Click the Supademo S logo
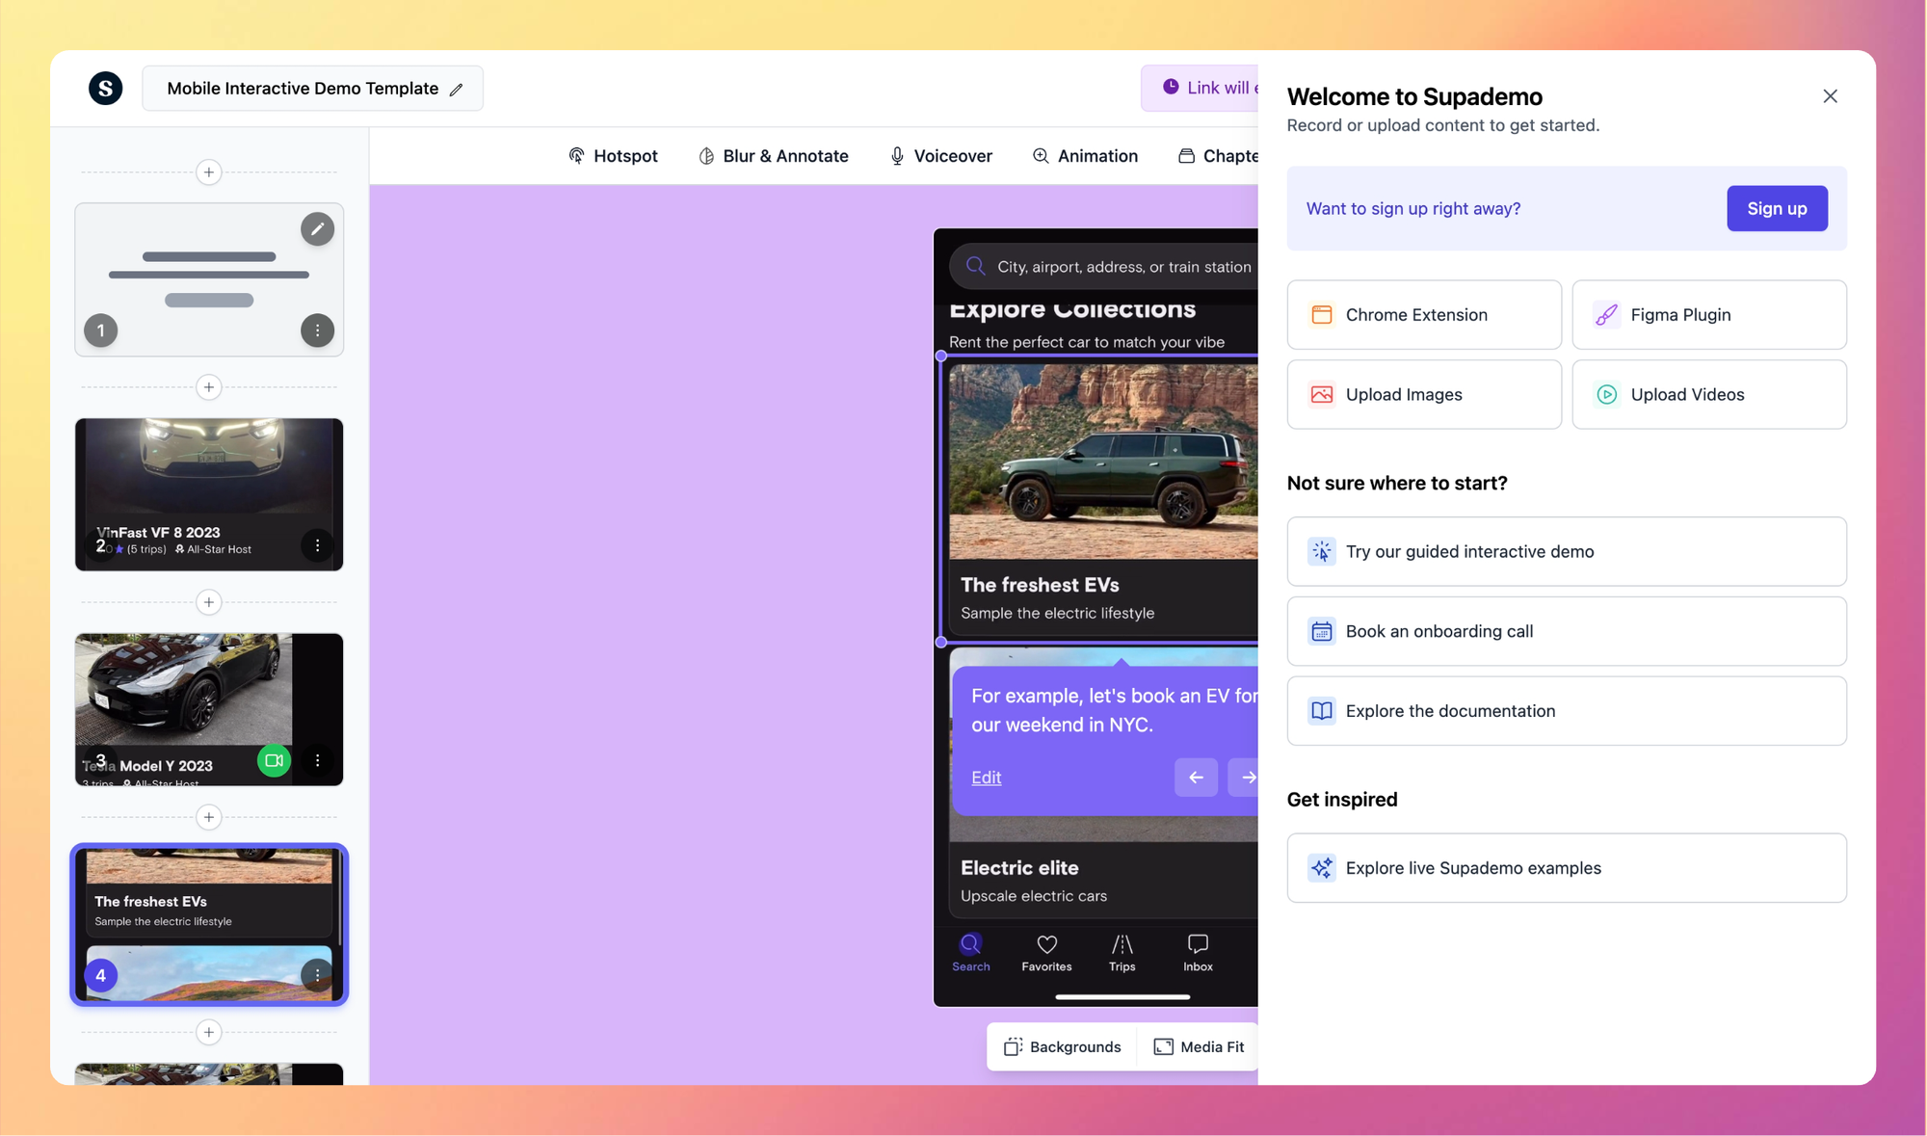Viewport: 1927px width, 1136px height. tap(105, 88)
